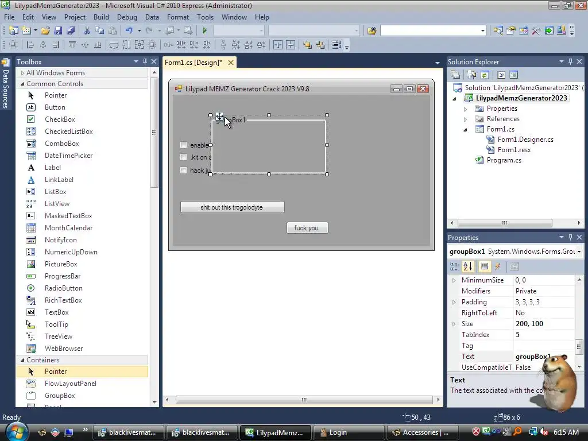The width and height of the screenshot is (588, 441).
Task: Select the RadioButton tool in Toolbox
Action: (63, 288)
